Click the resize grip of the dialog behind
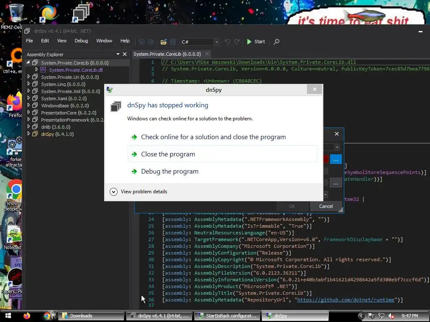 coord(341,210)
